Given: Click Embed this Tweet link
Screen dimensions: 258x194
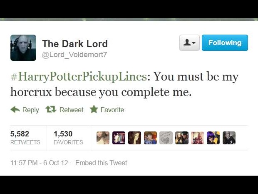Looking at the screenshot, I should (101, 163).
